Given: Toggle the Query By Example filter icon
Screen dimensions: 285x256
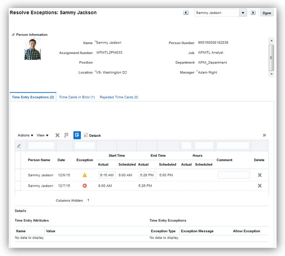Looking at the screenshot, I should pos(77,135).
